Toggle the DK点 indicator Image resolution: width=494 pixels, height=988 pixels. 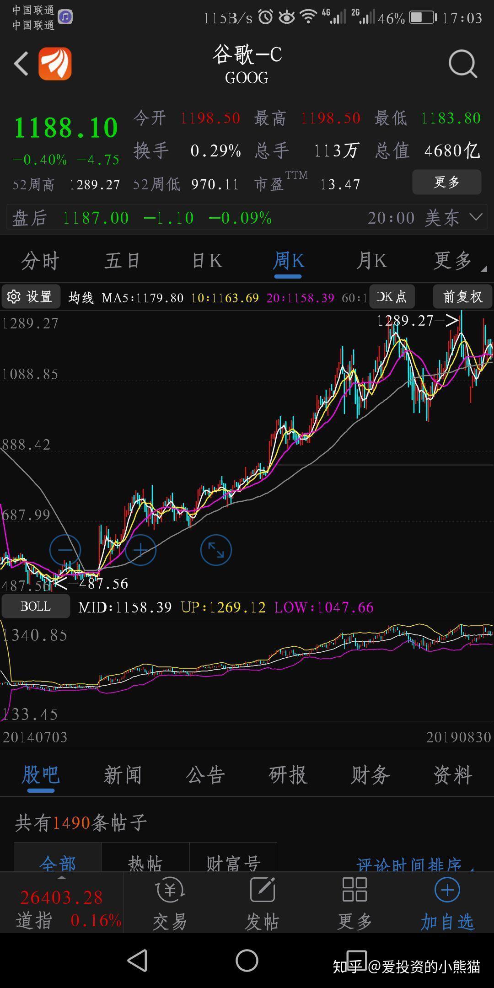coord(392,296)
